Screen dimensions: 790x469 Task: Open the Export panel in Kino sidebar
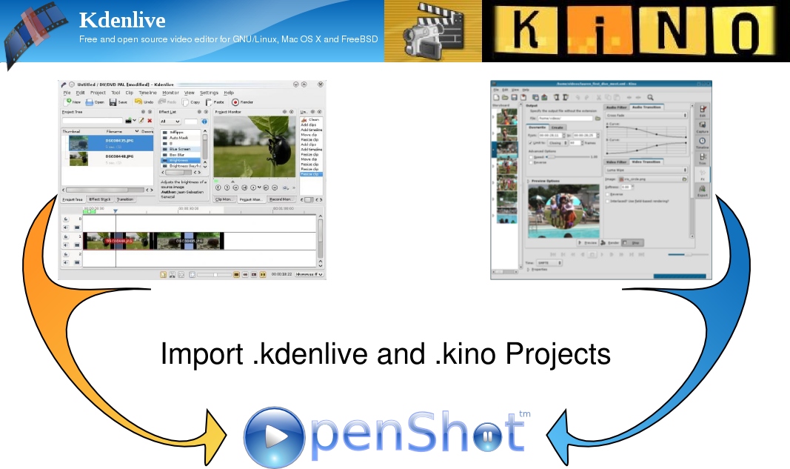[702, 192]
